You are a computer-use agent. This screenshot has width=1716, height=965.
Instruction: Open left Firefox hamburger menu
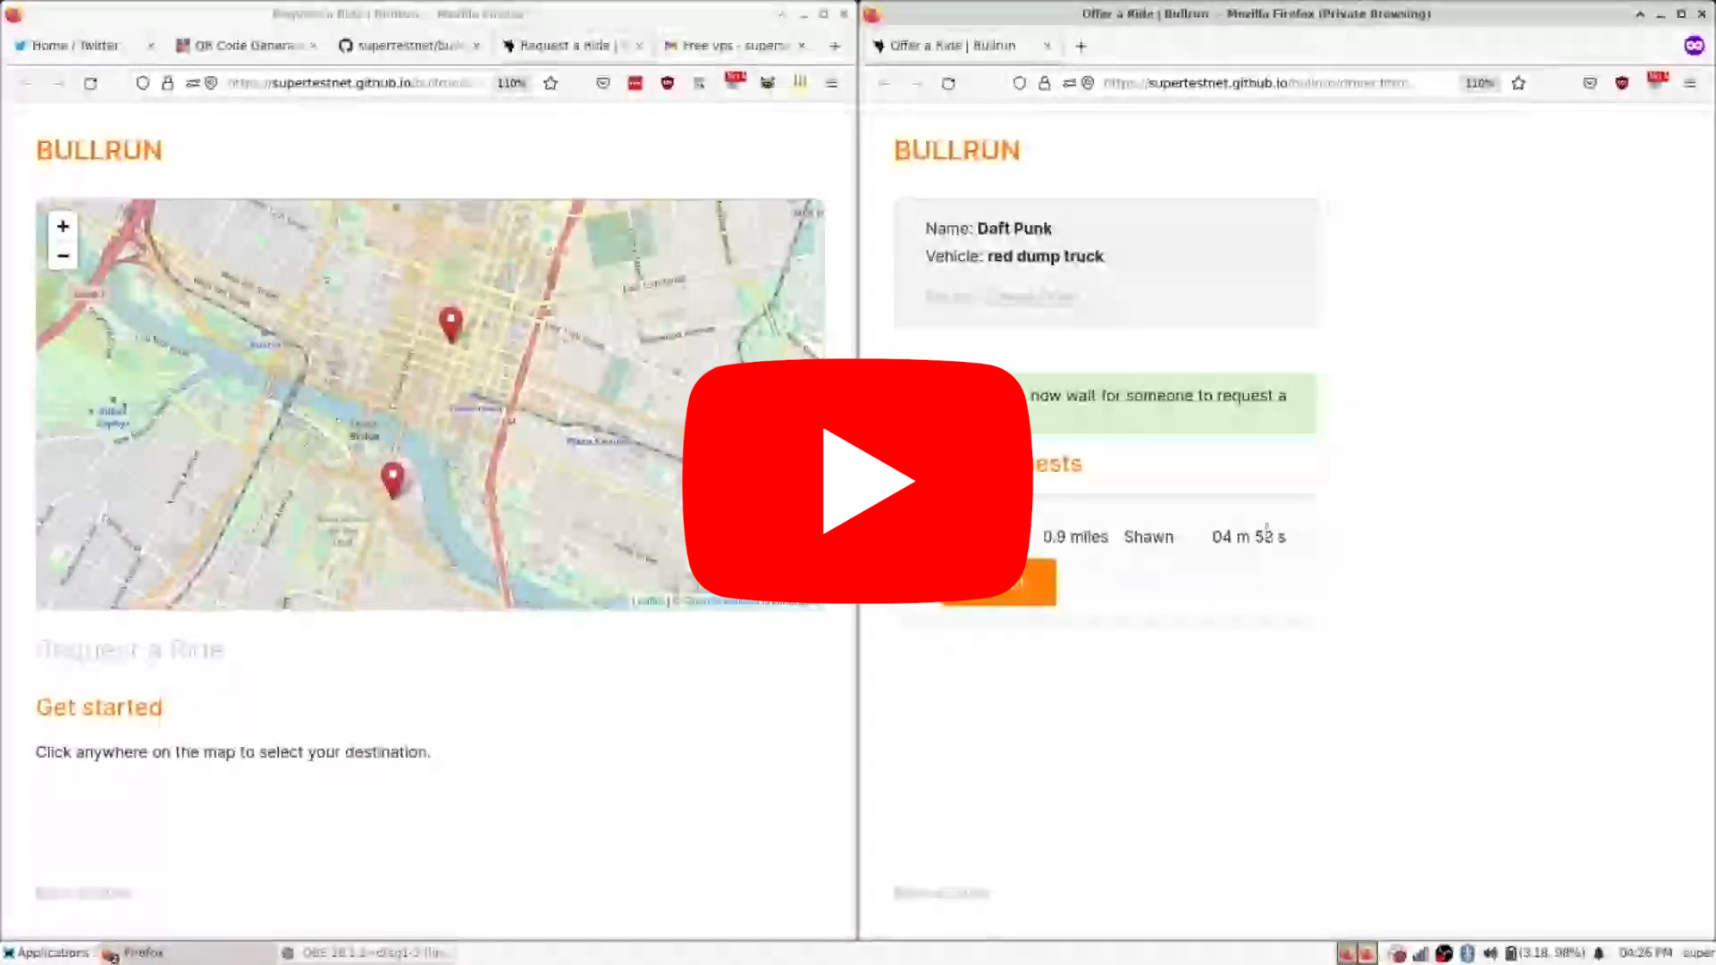pos(831,83)
